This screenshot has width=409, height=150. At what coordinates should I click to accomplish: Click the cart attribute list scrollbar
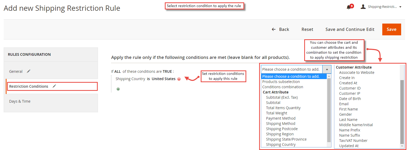pos(329,110)
